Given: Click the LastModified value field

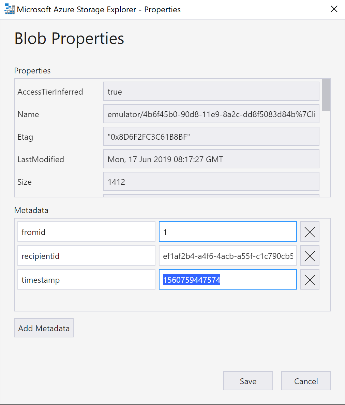Looking at the screenshot, I should (211, 159).
